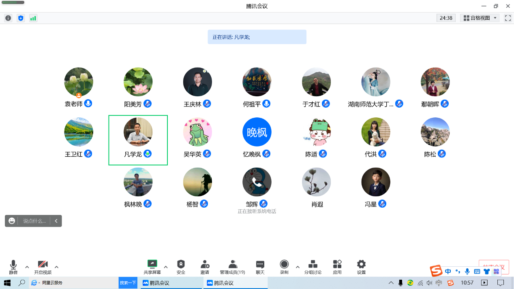This screenshot has width=514, height=289.
Task: Toggle 录制 meeting recording
Action: [x=284, y=267]
